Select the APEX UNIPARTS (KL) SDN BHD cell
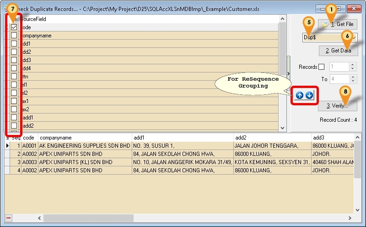The height and width of the screenshot is (227, 366). pos(85,162)
